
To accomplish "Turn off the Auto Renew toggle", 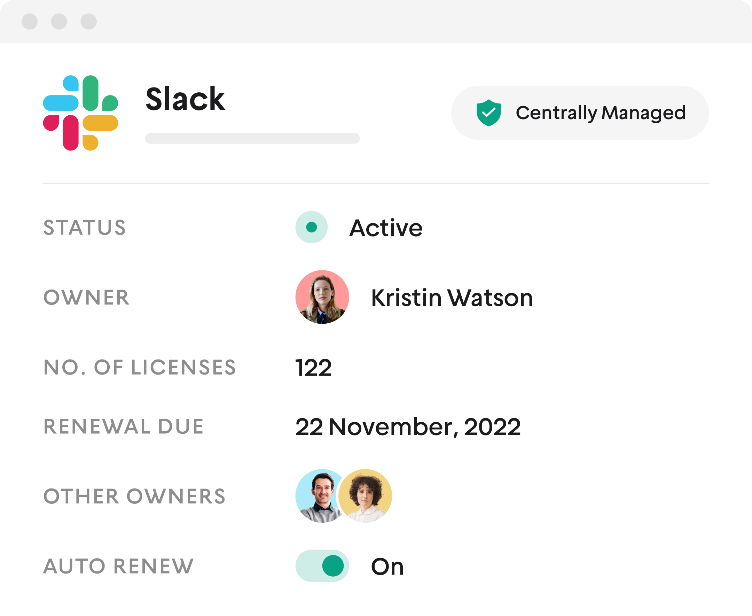I will point(322,565).
